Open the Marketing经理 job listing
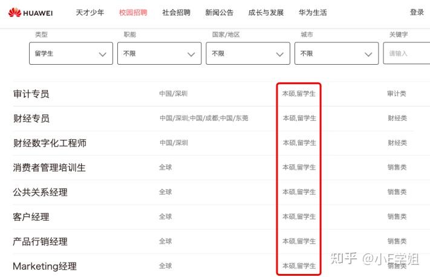Image resolution: width=430 pixels, height=277 pixels. (x=45, y=266)
